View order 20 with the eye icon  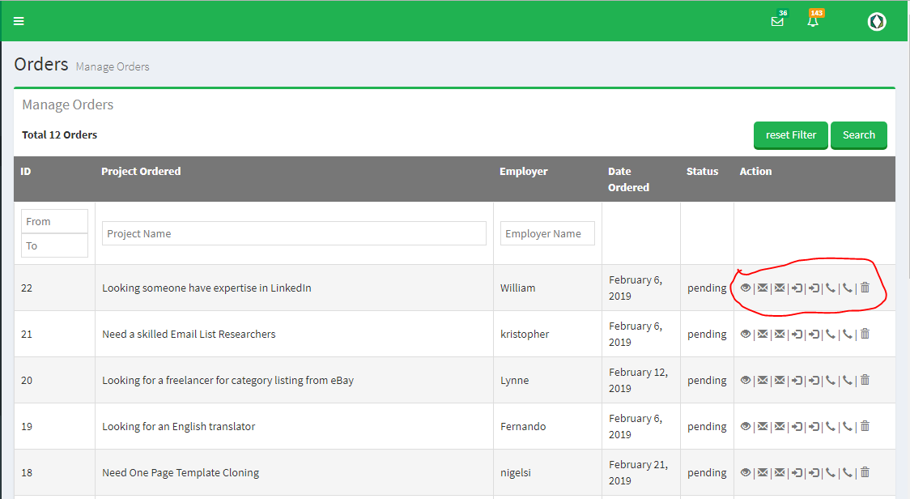[746, 380]
